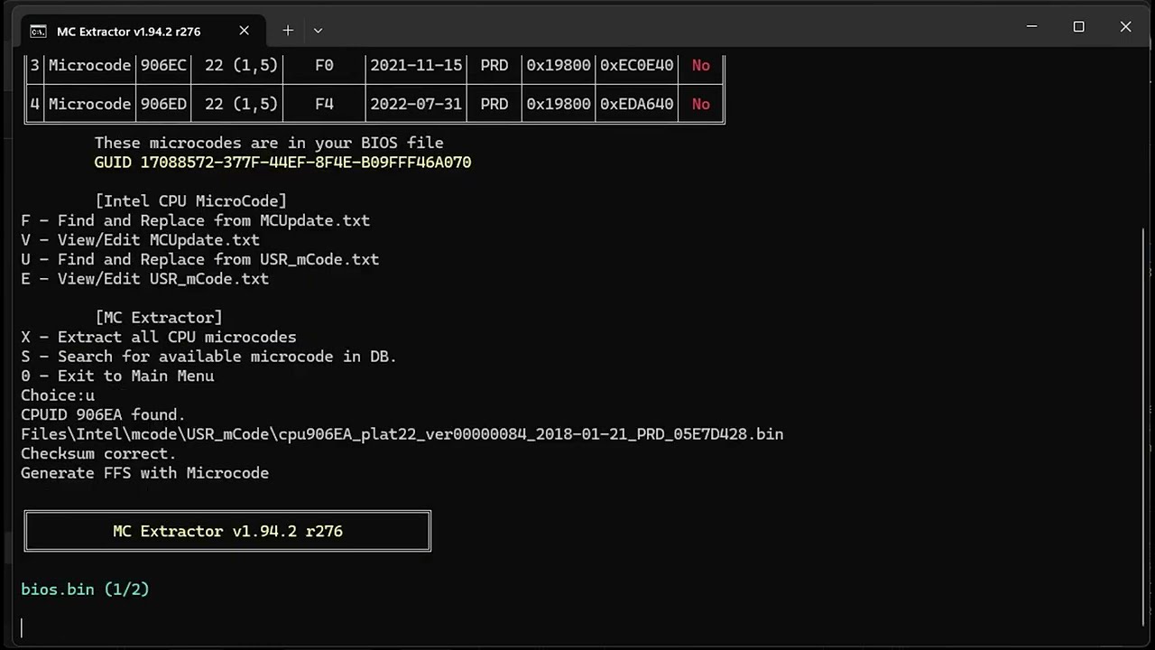Viewport: 1155px width, 650px height.
Task: Click the 'Generate FFS with Microcode' line
Action: click(x=144, y=473)
